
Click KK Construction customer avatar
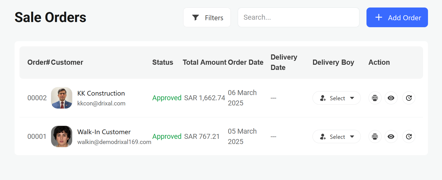pyautogui.click(x=62, y=98)
